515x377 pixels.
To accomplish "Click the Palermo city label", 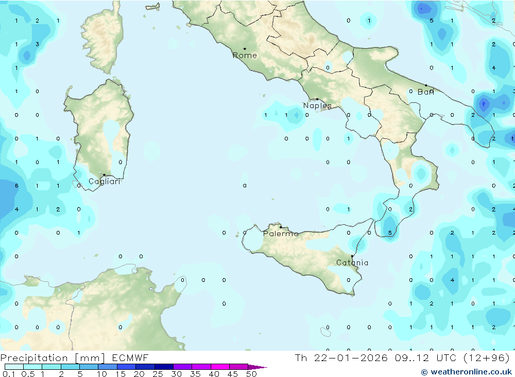I will [x=281, y=234].
